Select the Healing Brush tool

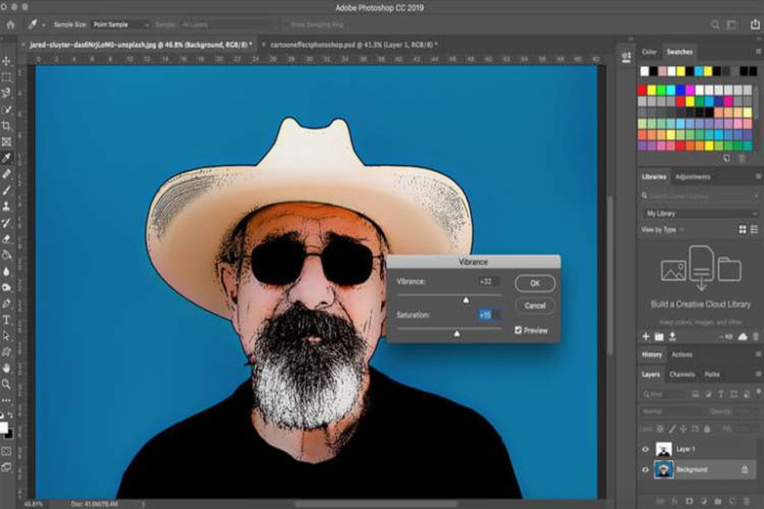pyautogui.click(x=6, y=174)
